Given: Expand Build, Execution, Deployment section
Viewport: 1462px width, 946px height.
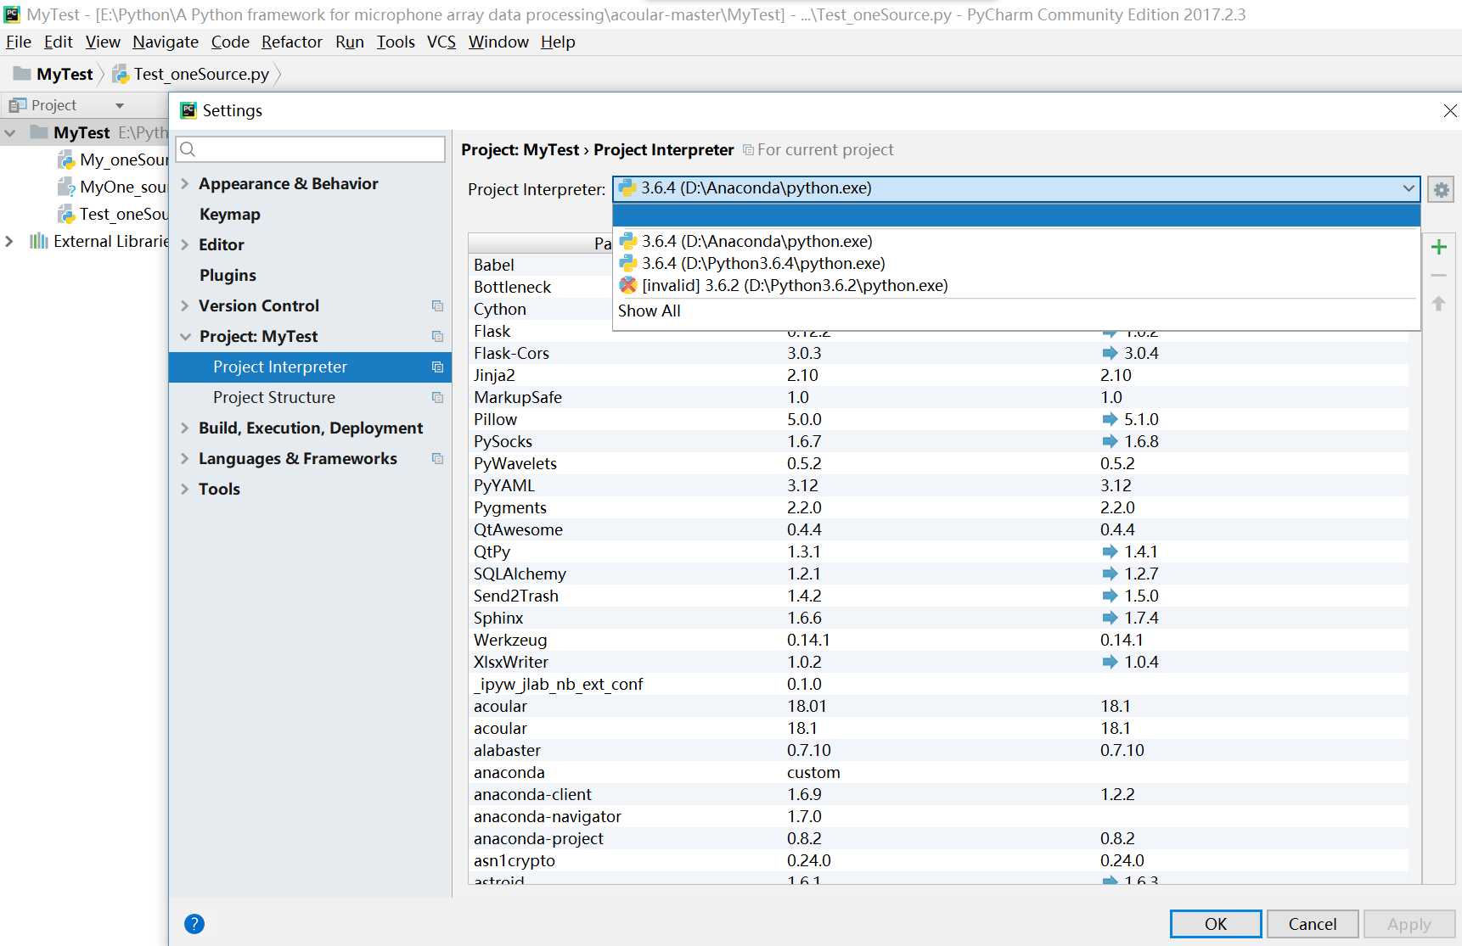Looking at the screenshot, I should [x=185, y=428].
